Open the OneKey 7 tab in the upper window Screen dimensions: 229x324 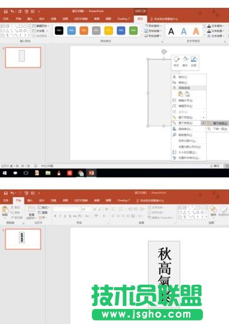[123, 19]
